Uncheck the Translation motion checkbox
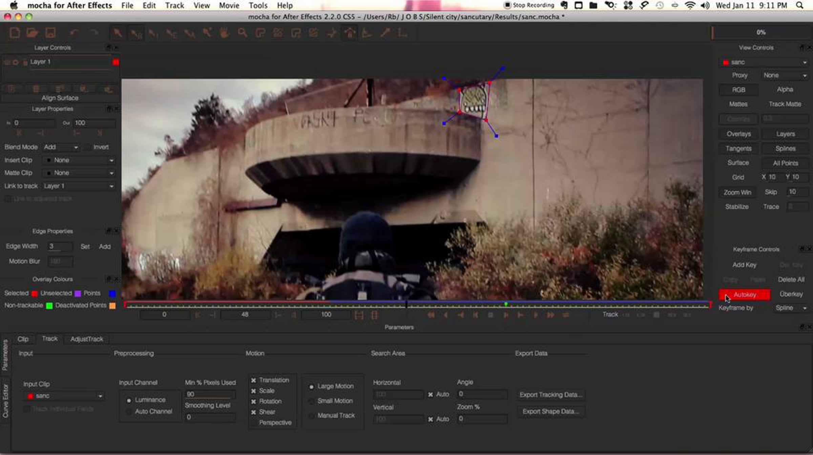 [x=253, y=381]
